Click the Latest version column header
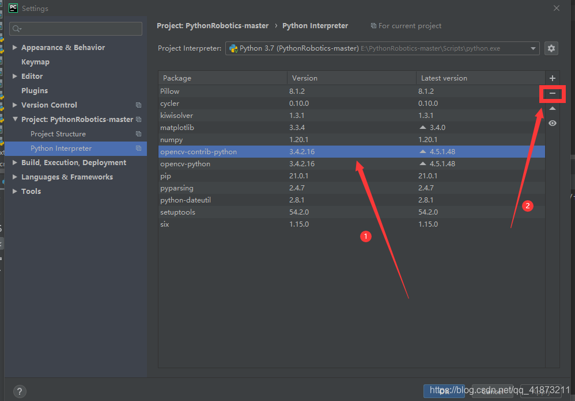575x401 pixels. pos(481,78)
